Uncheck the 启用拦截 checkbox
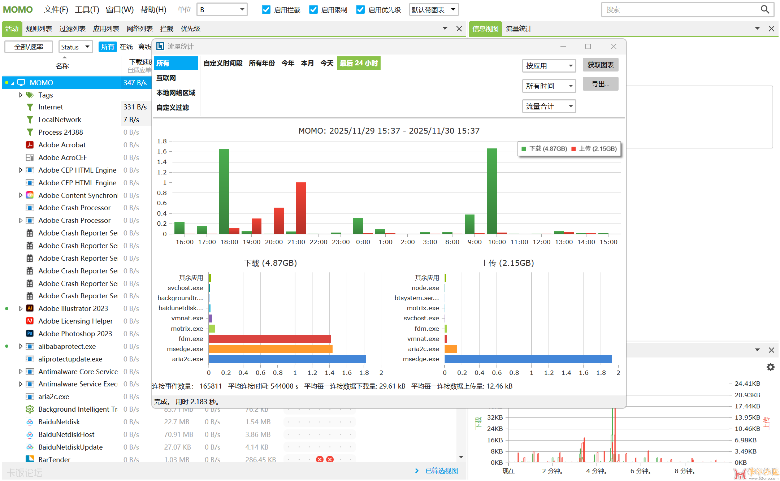The height and width of the screenshot is (481, 780). 266,10
